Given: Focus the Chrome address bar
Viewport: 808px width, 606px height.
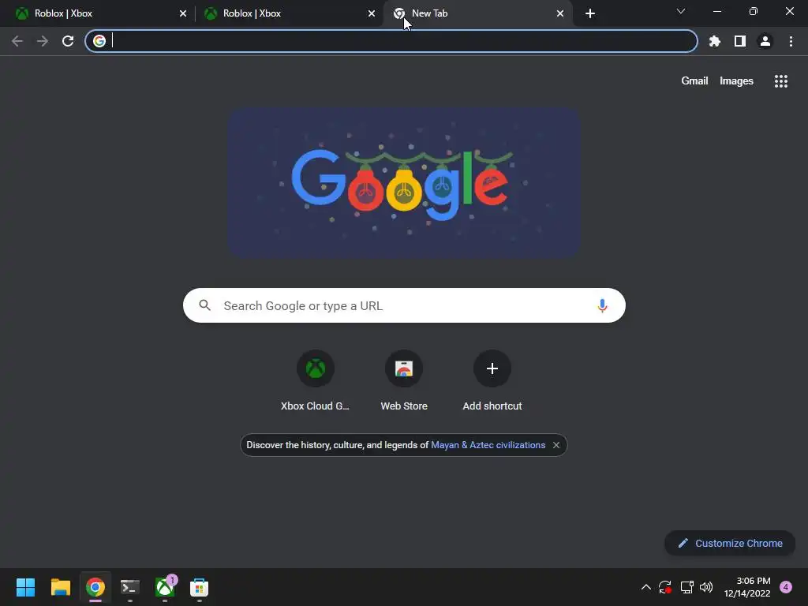Looking at the screenshot, I should [x=391, y=41].
